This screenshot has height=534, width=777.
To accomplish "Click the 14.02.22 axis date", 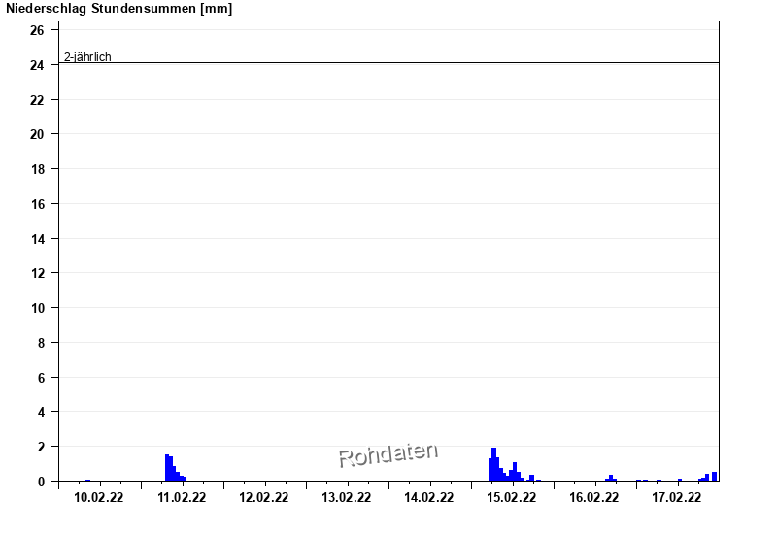I will (x=429, y=498).
